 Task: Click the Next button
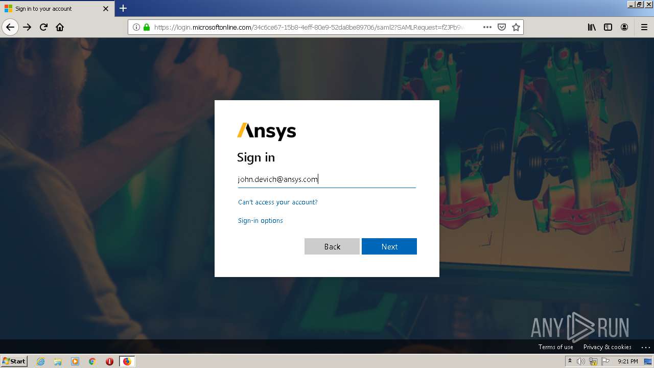(x=389, y=246)
